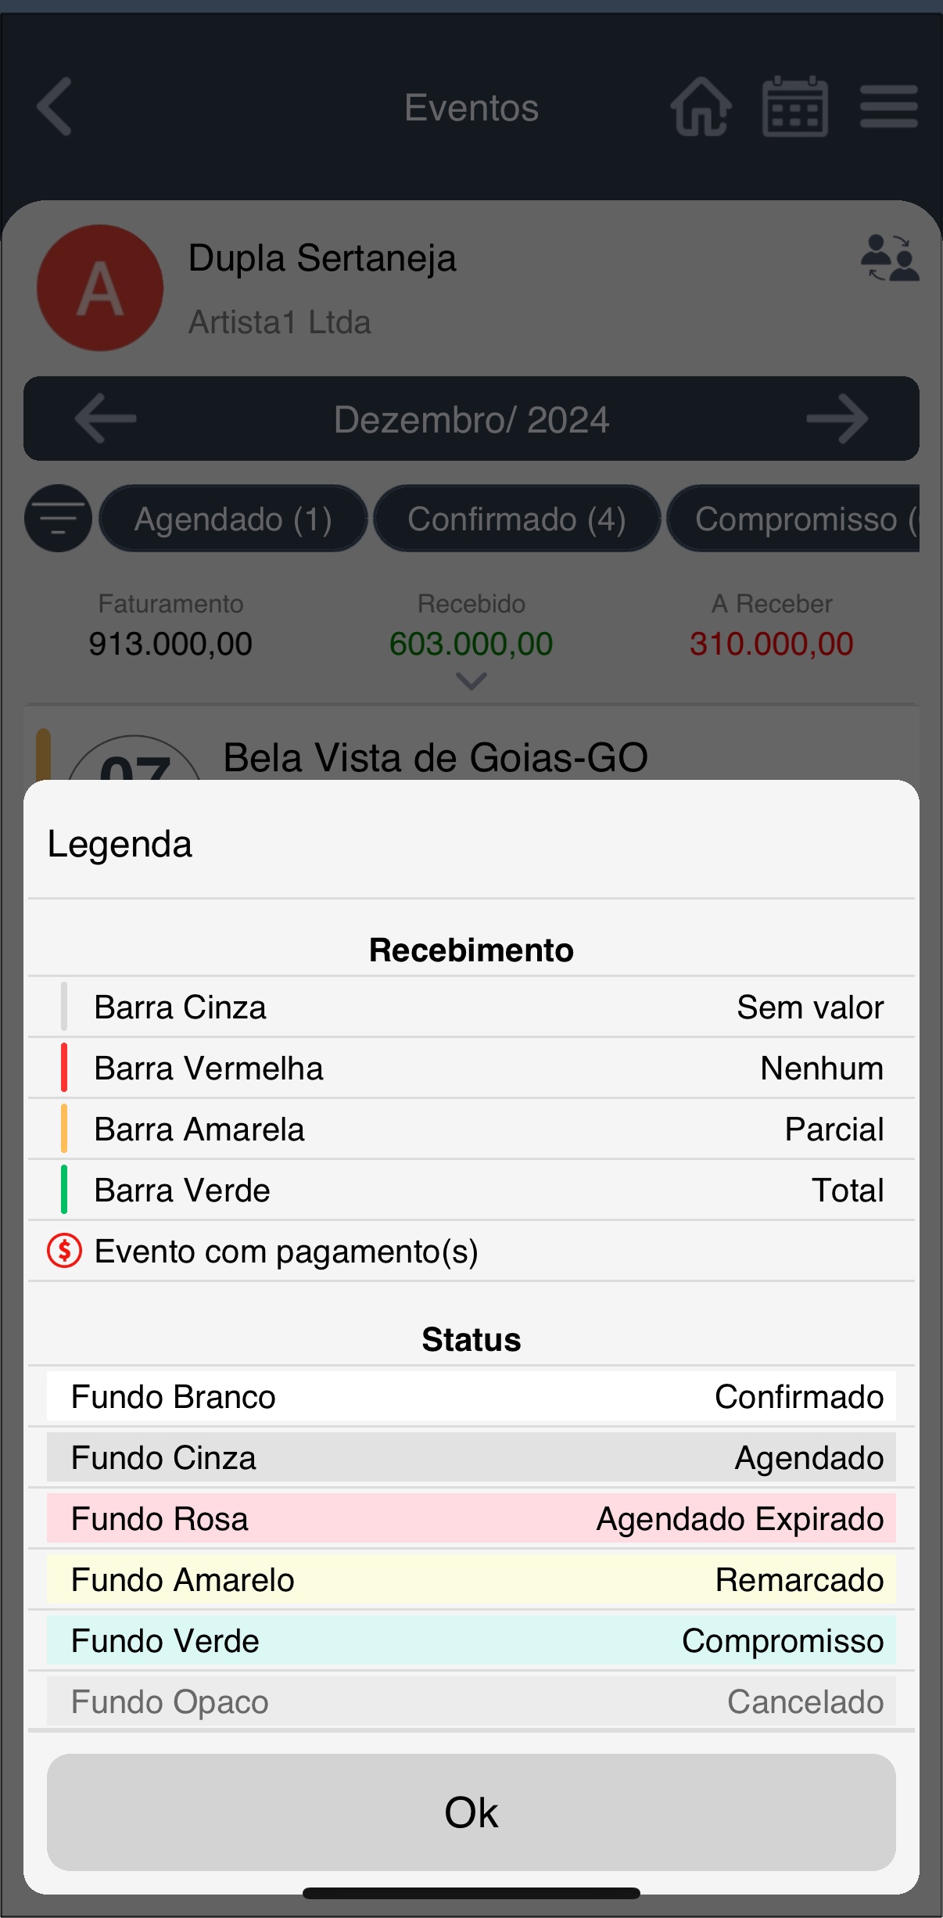Click the Evento com pagamento(s) dollar icon
This screenshot has height=1918, width=943.
(x=64, y=1251)
